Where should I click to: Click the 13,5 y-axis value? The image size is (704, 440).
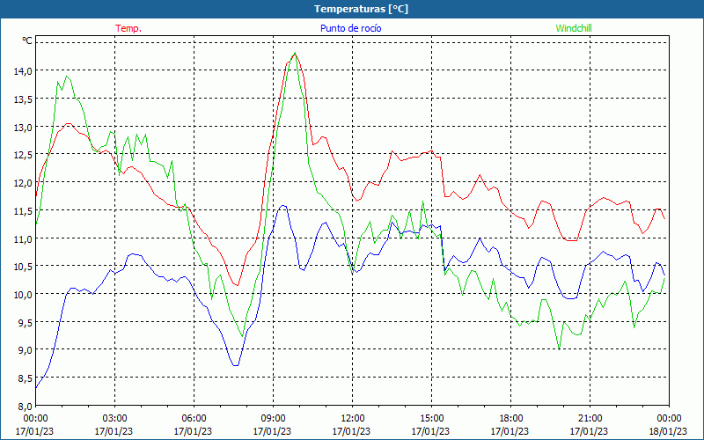pyautogui.click(x=23, y=99)
